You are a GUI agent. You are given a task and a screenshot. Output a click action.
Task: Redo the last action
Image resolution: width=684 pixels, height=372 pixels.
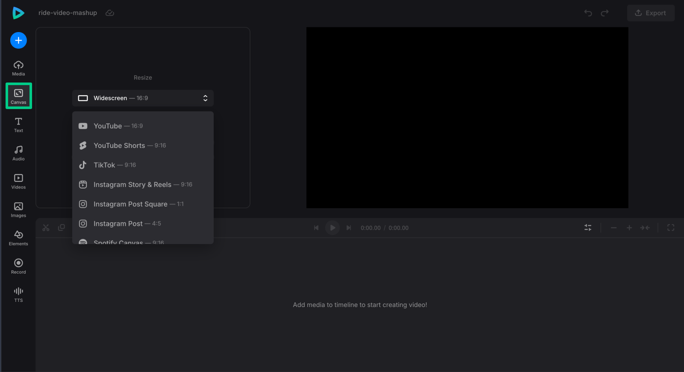[604, 13]
